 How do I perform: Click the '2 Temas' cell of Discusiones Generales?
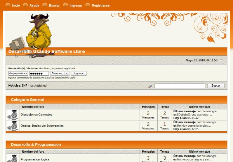[165, 115]
